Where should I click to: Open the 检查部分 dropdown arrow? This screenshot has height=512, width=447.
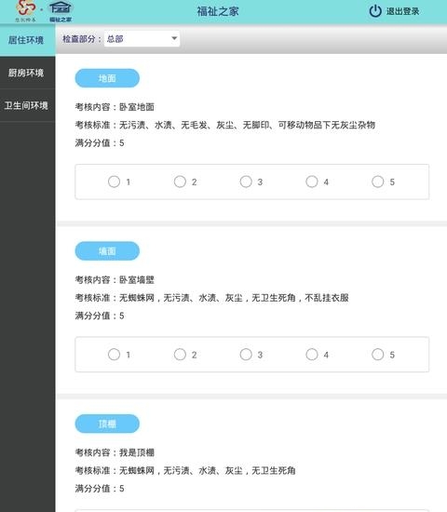click(174, 38)
